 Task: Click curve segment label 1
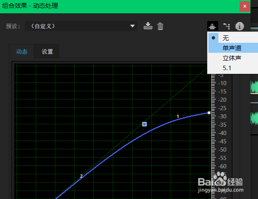click(x=178, y=116)
